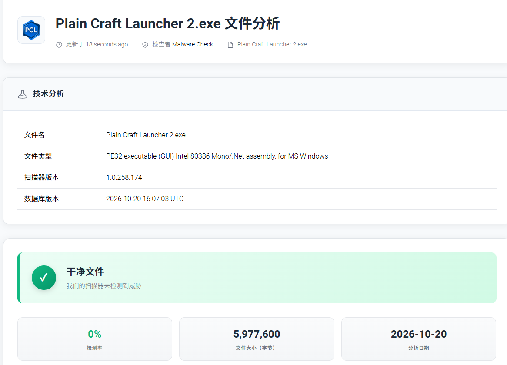Click the shield icon next to 检查者

(x=145, y=45)
